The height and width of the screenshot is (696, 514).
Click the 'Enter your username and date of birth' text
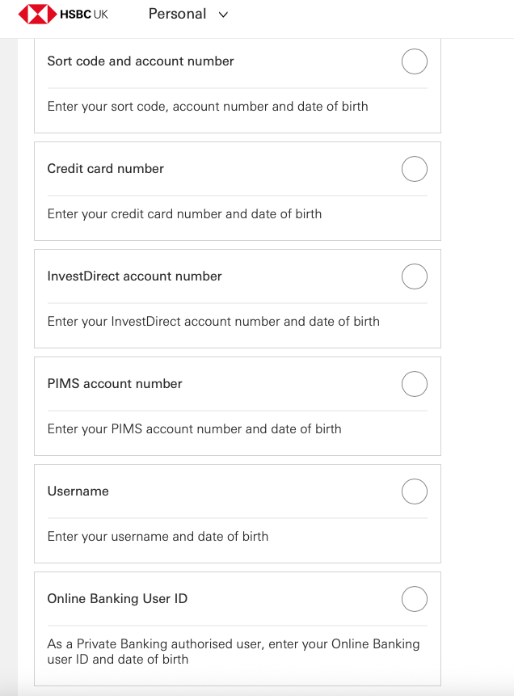(x=158, y=537)
